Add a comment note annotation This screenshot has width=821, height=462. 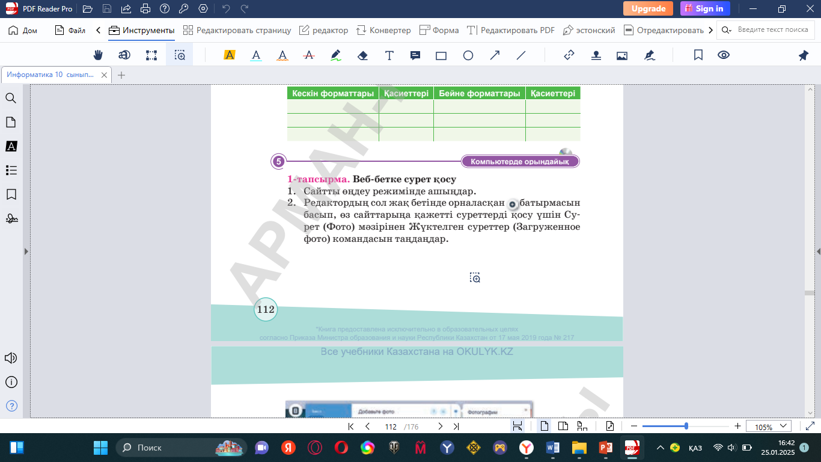point(415,55)
